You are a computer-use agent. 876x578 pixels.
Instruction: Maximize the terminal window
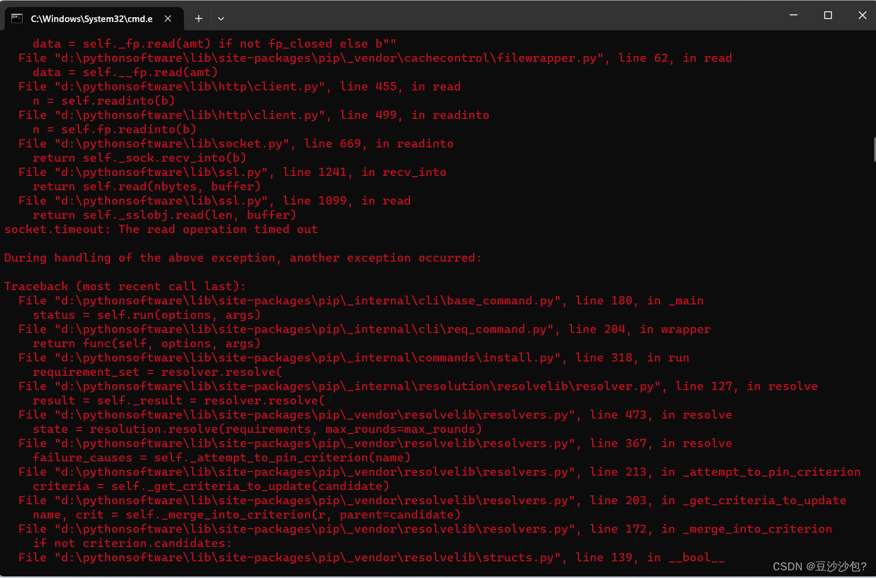click(828, 15)
